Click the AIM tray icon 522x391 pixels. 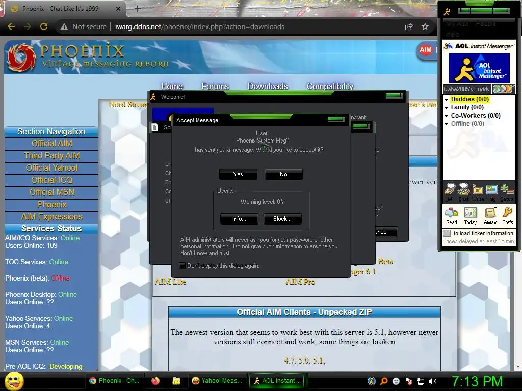372,381
